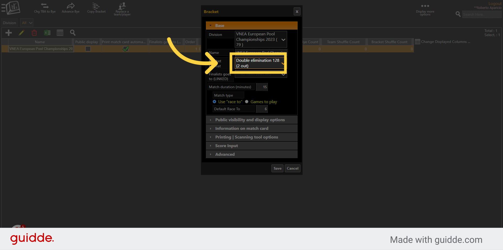Expand the Advanced section

pyautogui.click(x=252, y=154)
